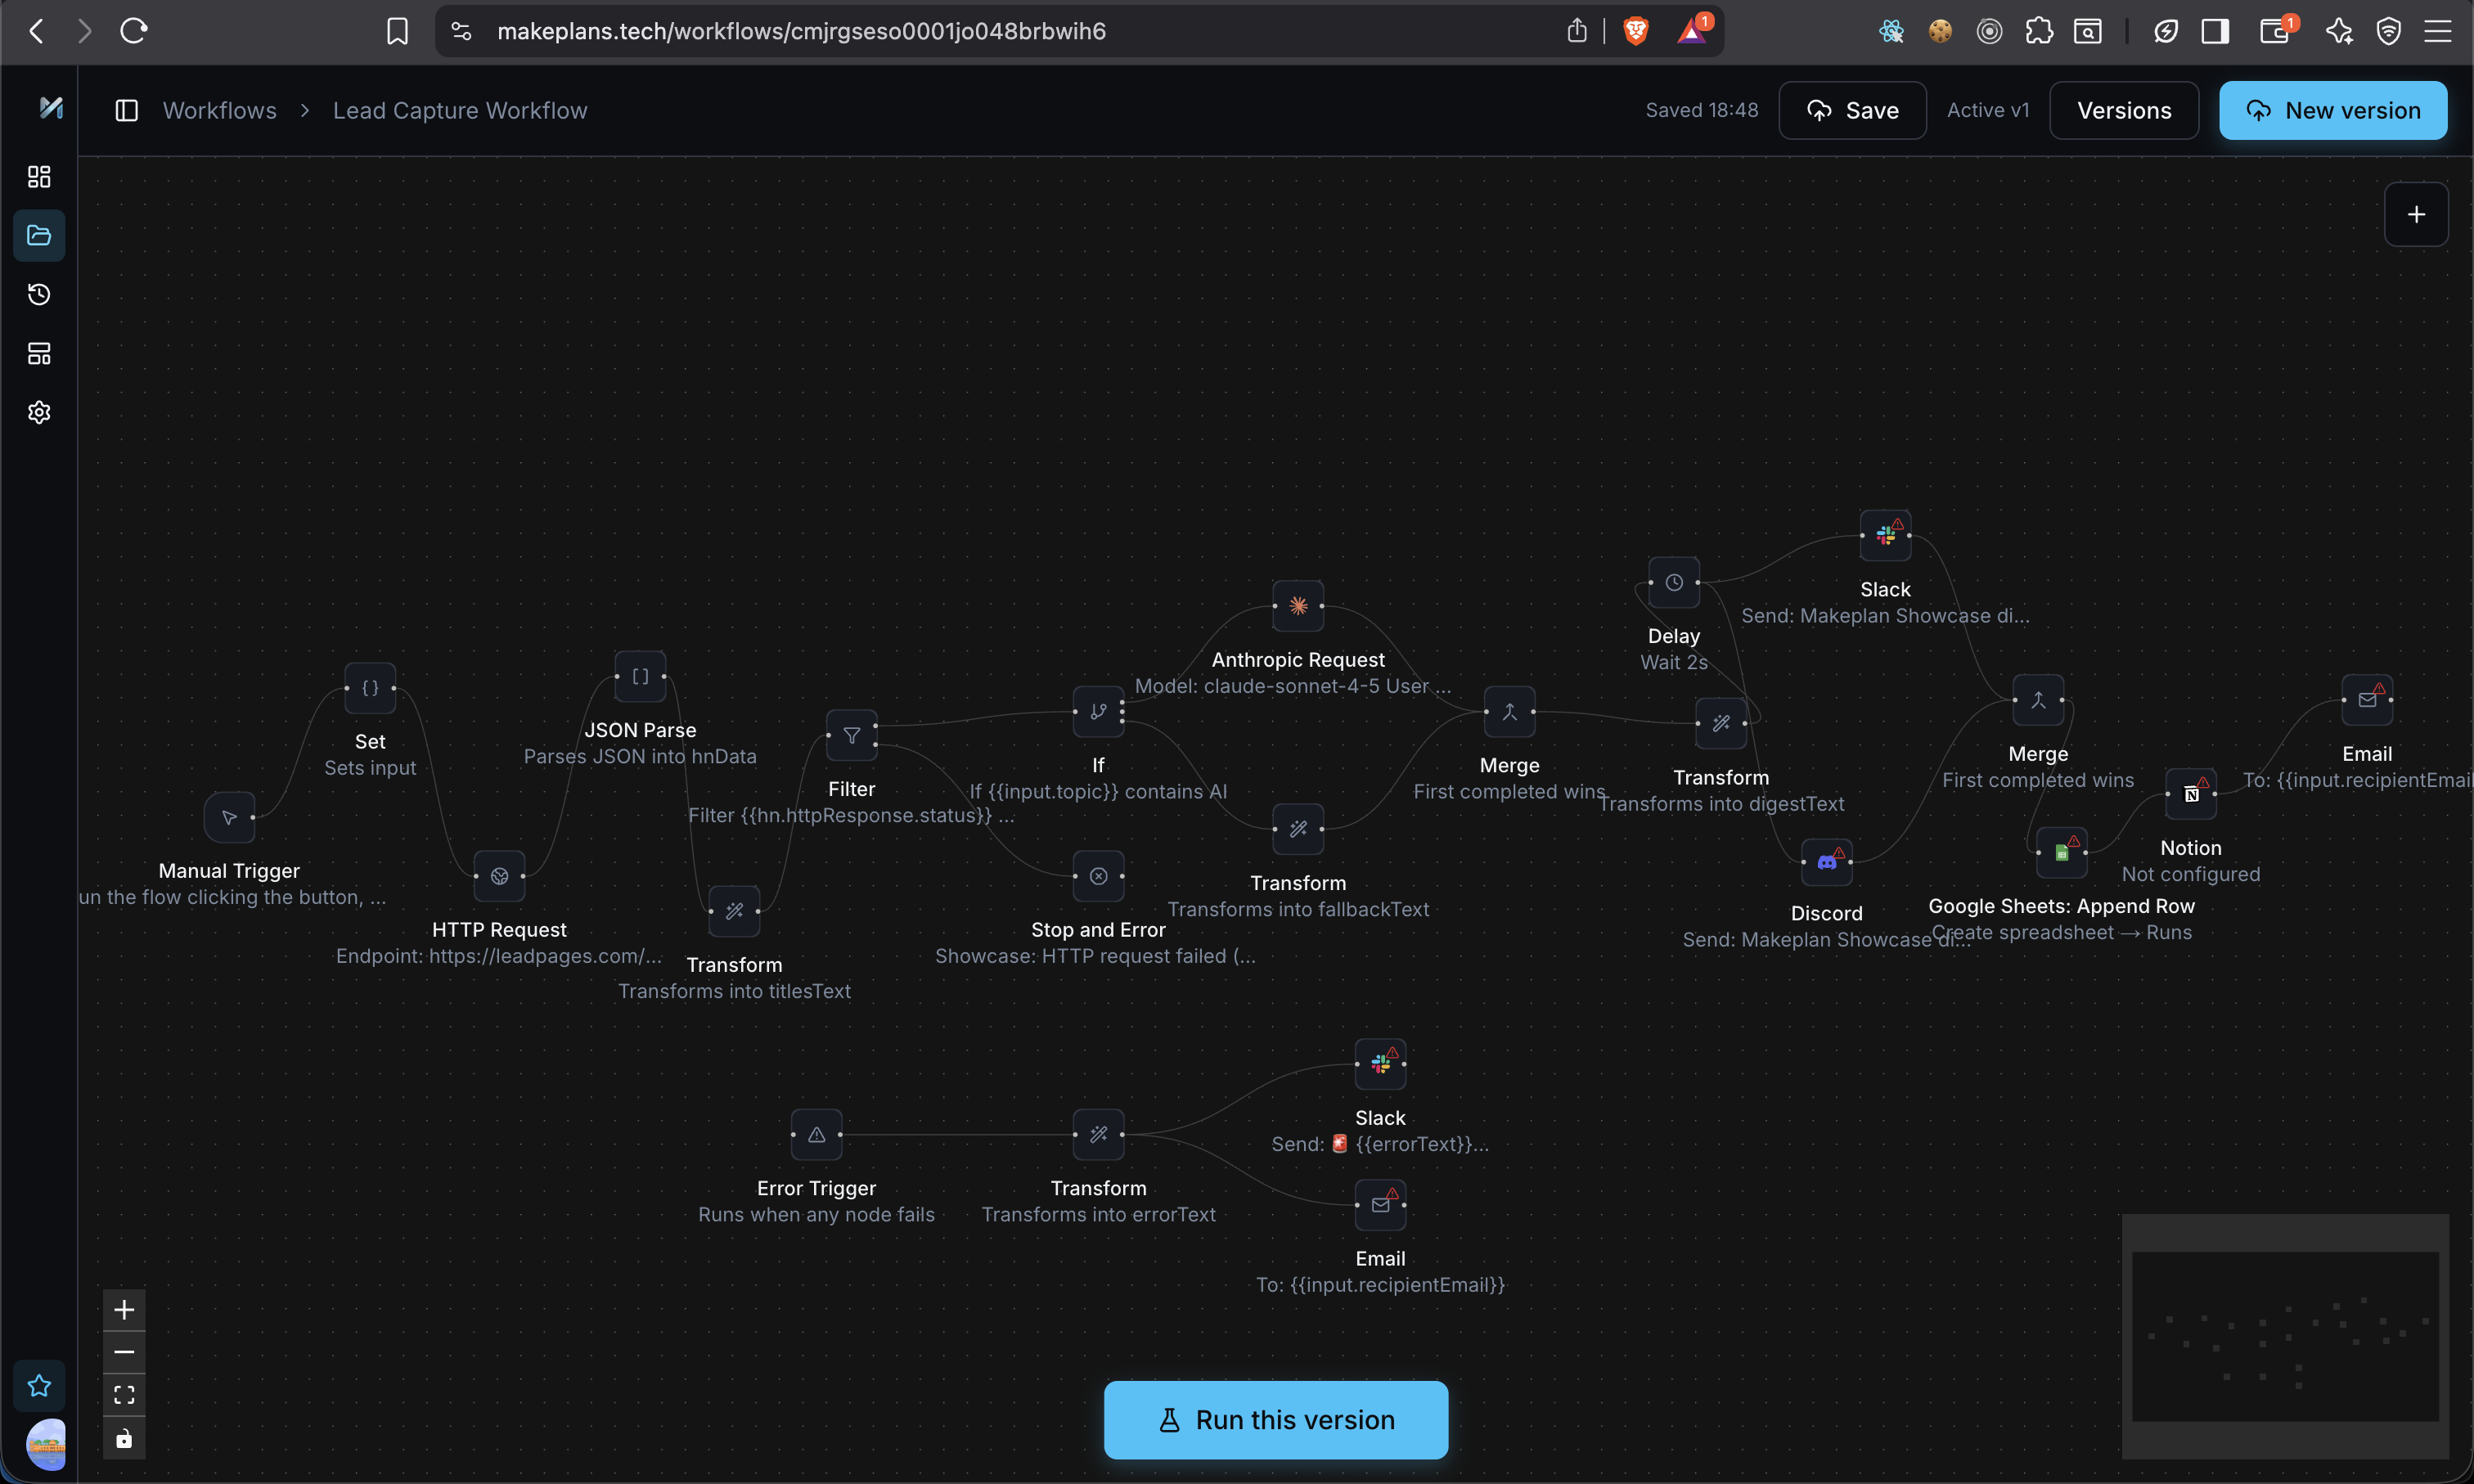Open run history in the sidebar

pos(39,294)
